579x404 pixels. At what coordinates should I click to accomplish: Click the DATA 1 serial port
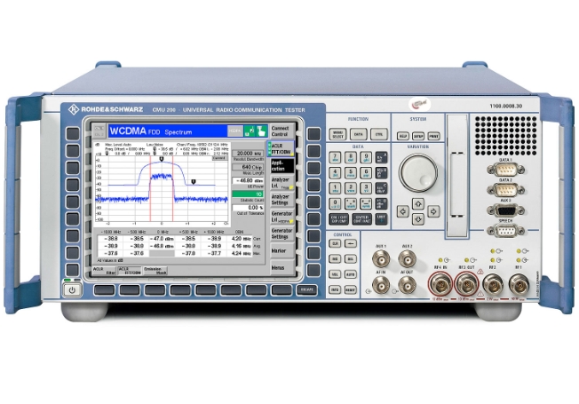coord(505,170)
